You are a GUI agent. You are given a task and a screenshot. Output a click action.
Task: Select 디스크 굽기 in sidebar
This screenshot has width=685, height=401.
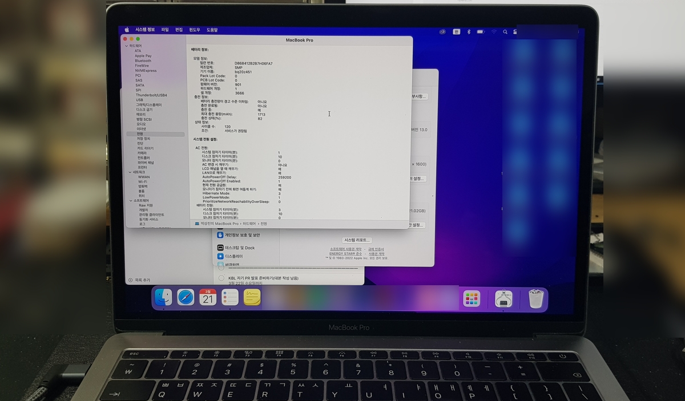pos(144,110)
